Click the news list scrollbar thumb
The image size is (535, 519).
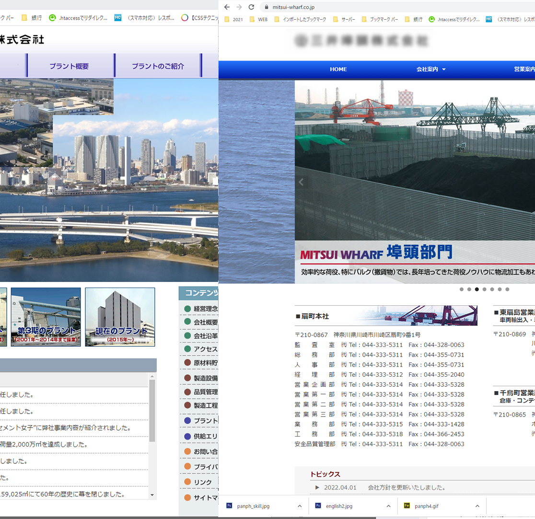click(x=152, y=411)
